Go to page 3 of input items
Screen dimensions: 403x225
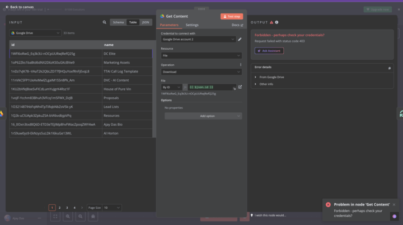[67, 208]
